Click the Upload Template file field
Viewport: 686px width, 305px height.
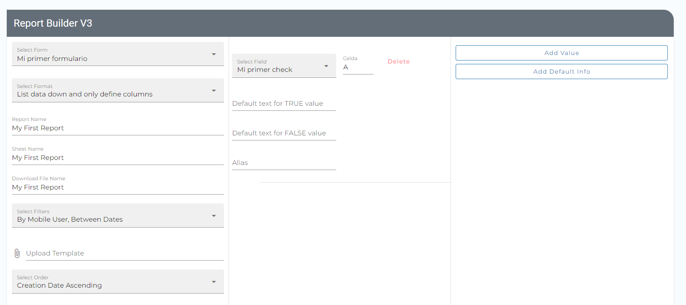(x=124, y=253)
